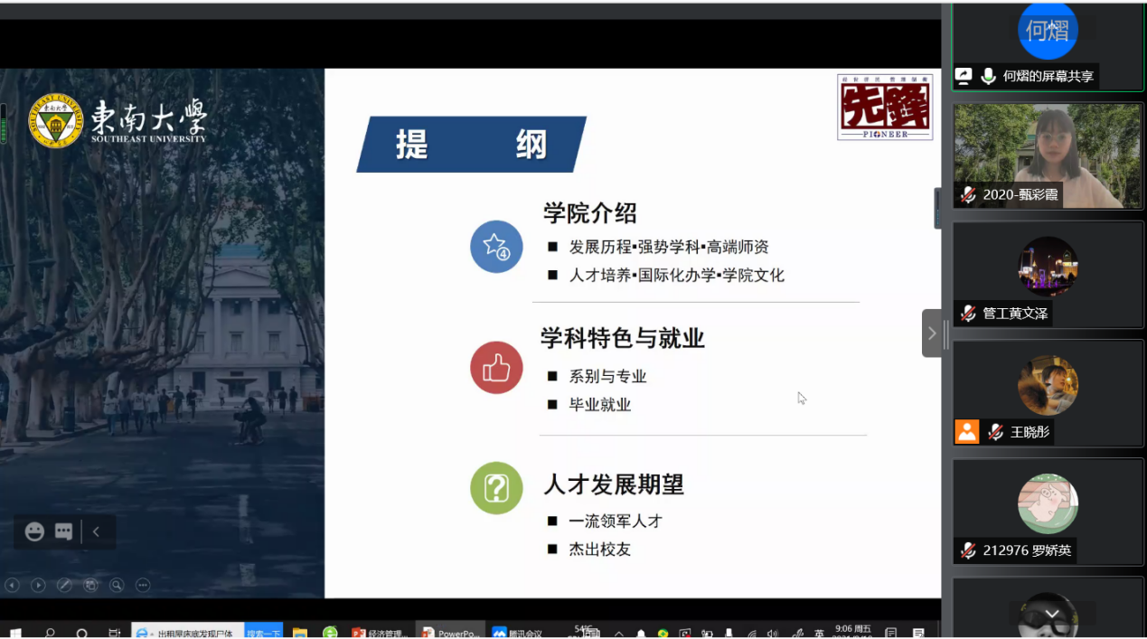Advance to next slide in slideshow controls
The image size is (1147, 639).
pos(38,585)
